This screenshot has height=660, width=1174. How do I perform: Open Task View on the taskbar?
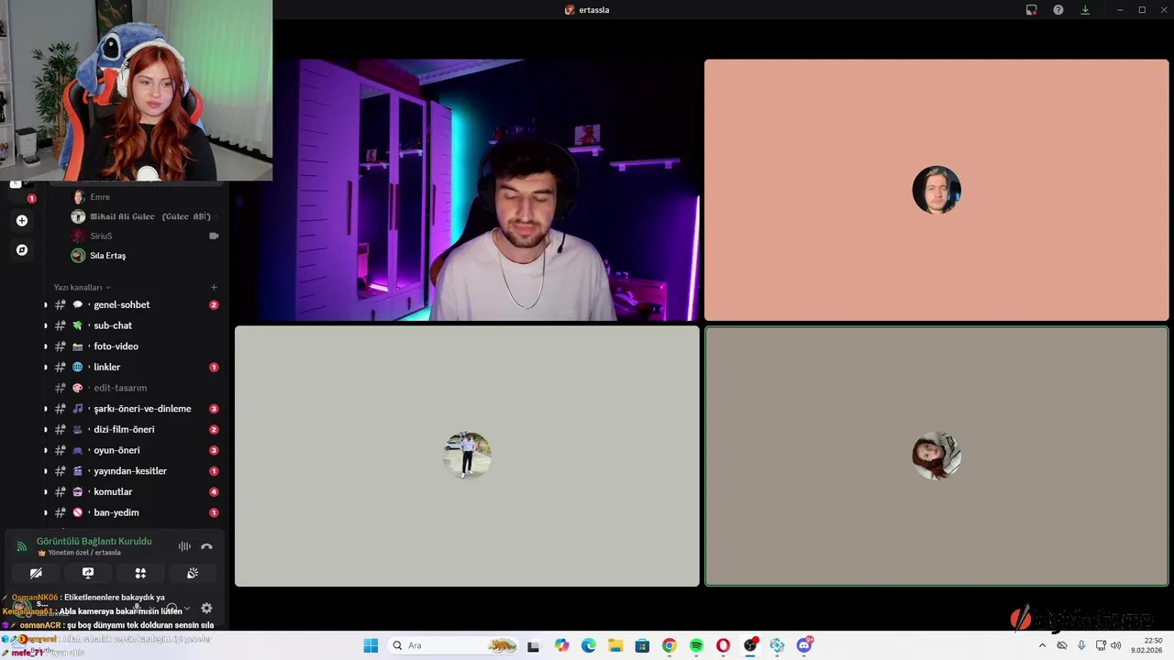(533, 645)
